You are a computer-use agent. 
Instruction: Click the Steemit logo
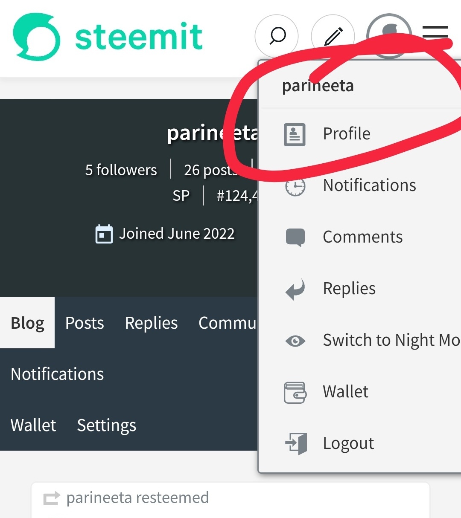pos(108,37)
